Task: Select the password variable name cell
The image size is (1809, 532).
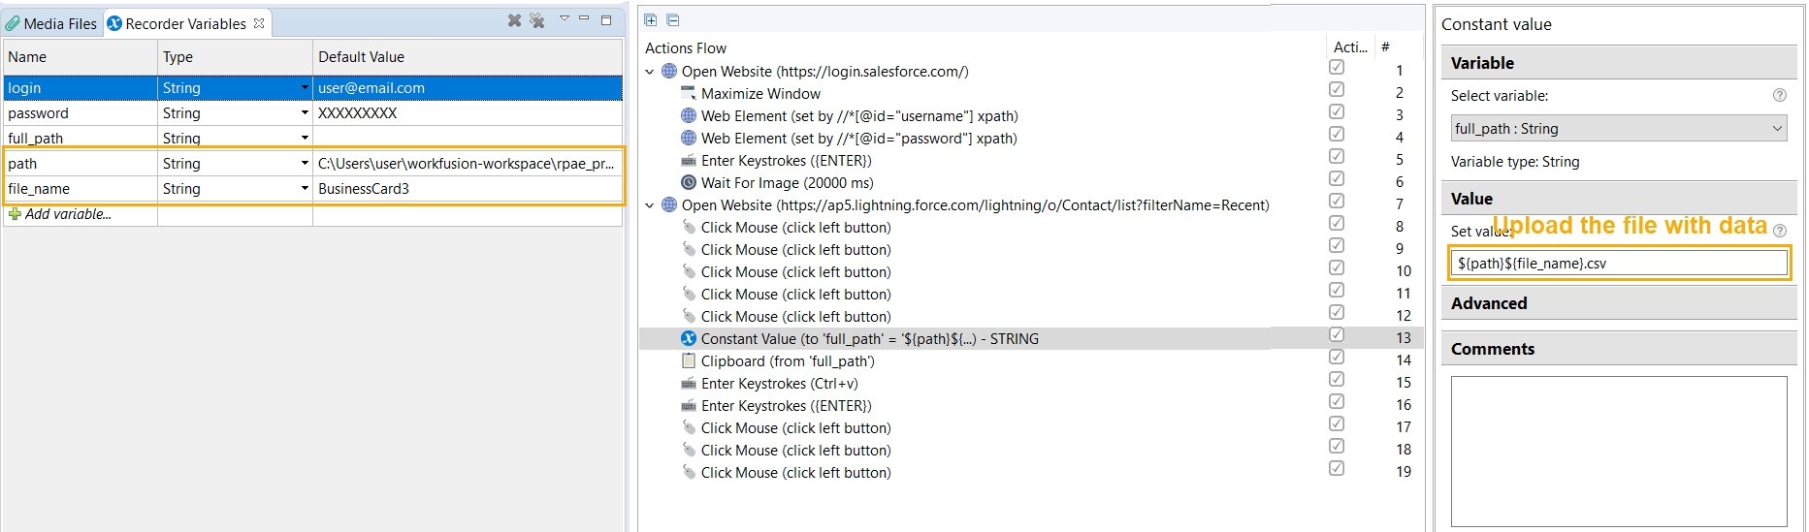Action: click(81, 112)
